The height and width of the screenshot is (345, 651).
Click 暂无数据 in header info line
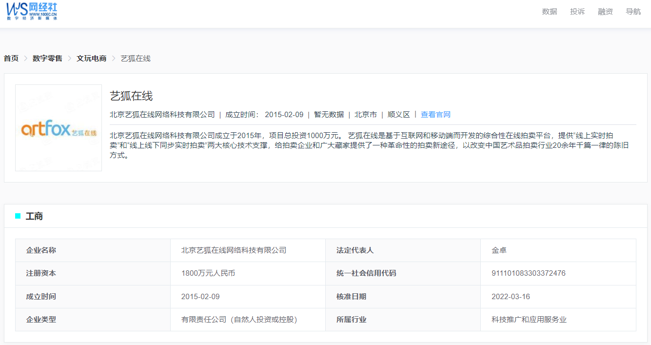point(329,115)
